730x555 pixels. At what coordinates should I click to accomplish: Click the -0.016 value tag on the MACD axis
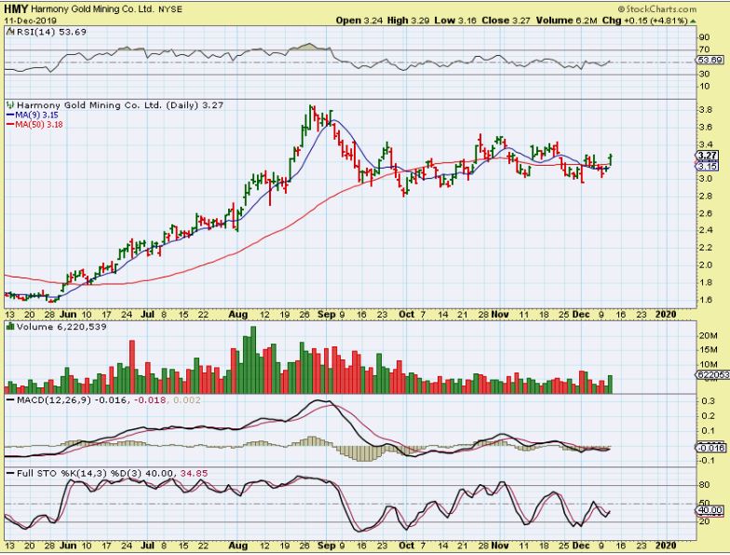pyautogui.click(x=710, y=448)
